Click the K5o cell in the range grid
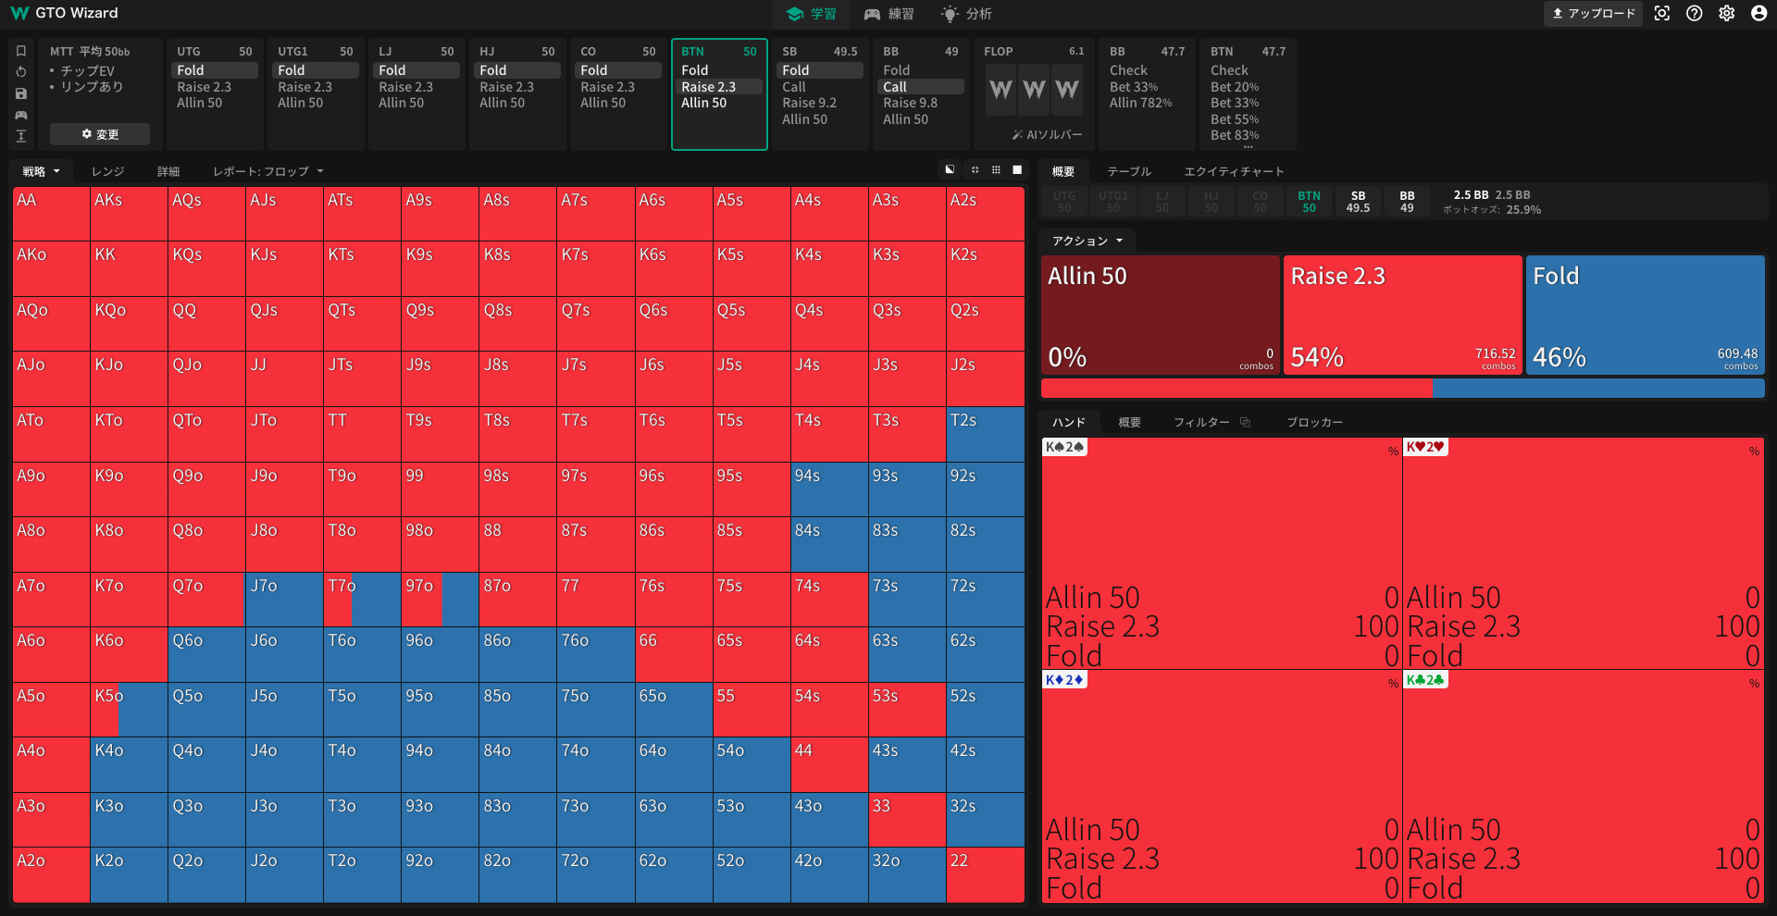This screenshot has width=1777, height=916. [129, 710]
